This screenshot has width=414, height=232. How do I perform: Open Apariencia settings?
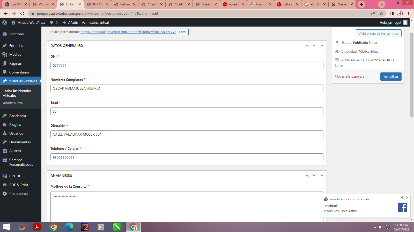click(18, 116)
